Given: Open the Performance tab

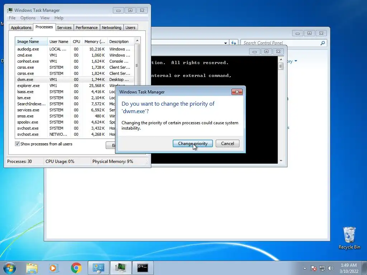Looking at the screenshot, I should click(x=87, y=28).
